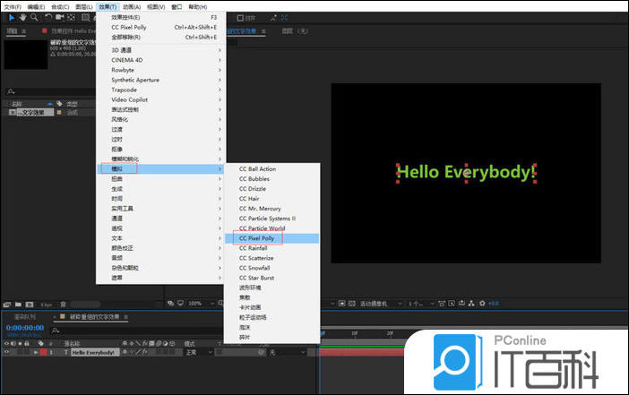Viewport: 629px width, 395px height.
Task: Select the Zoom magnifier tool
Action: click(34, 17)
